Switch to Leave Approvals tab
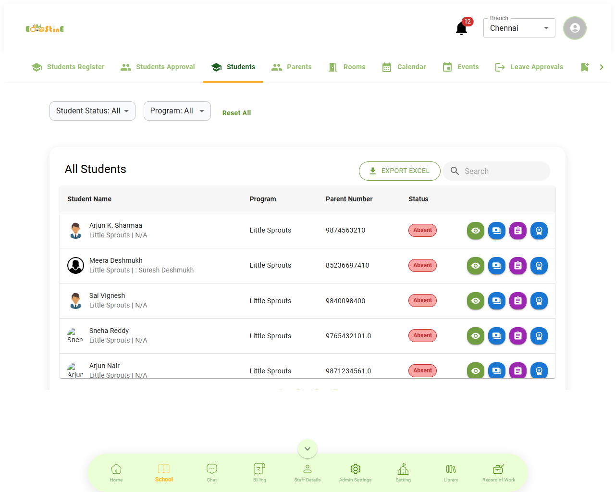Viewport: 615px width, 492px height. point(529,67)
